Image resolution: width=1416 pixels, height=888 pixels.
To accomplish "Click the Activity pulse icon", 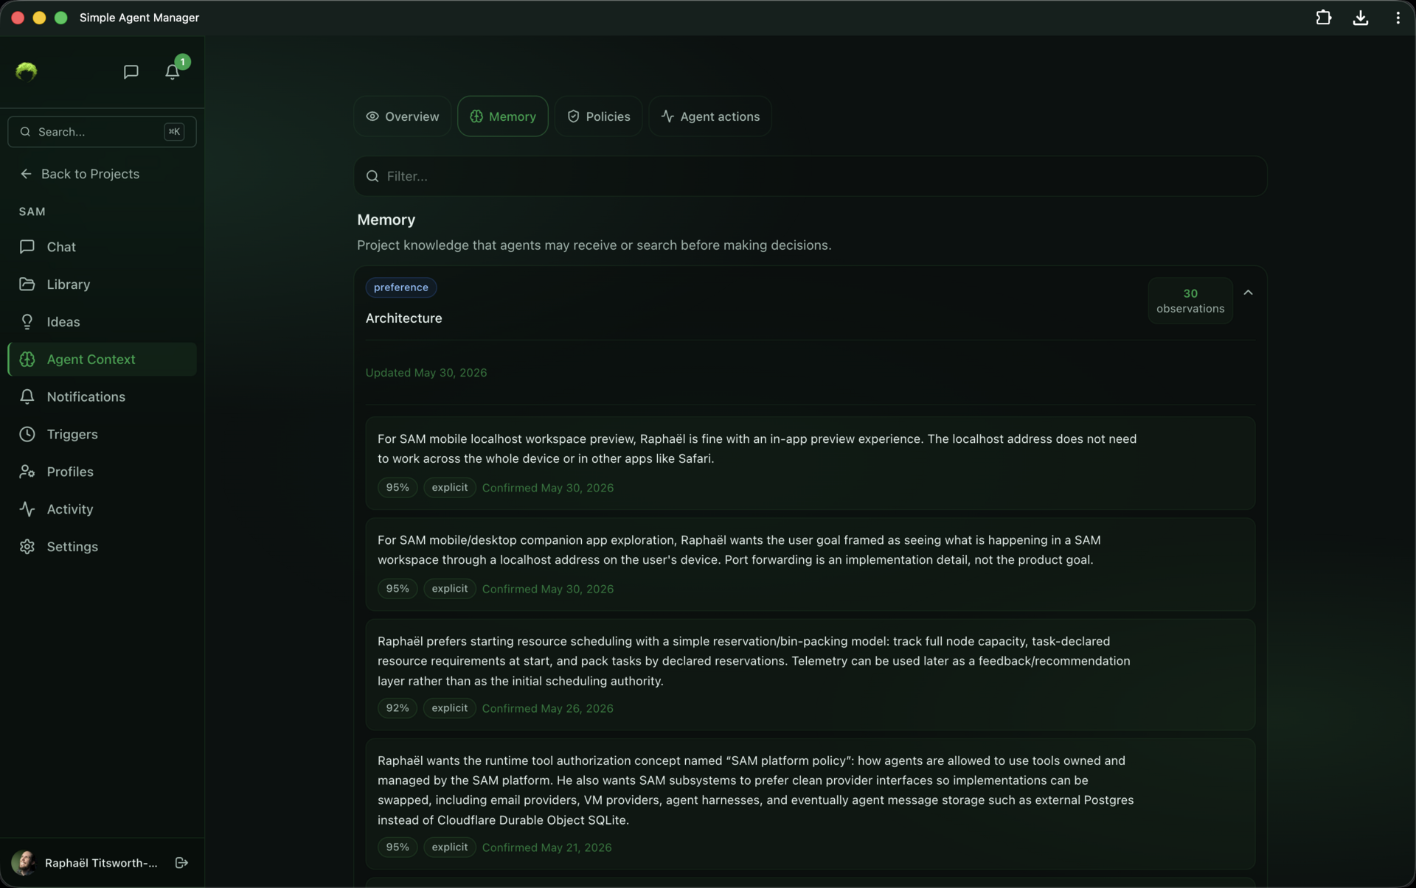I will 27,509.
